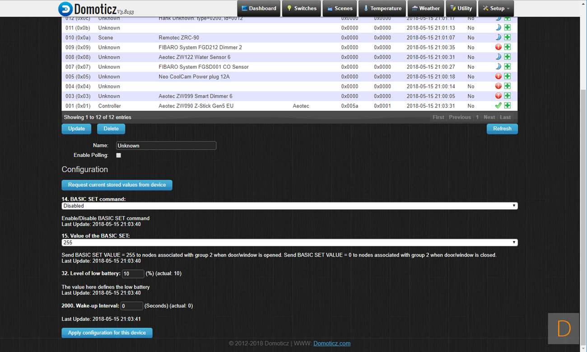Click green plus icon for Aeotec Smart Dimmer 6
Screen dimensions: 587x352
(x=508, y=96)
